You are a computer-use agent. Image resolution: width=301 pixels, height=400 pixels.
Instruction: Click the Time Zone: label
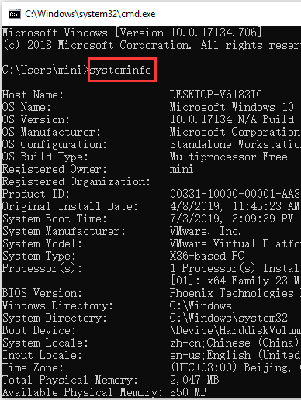pos(33,367)
